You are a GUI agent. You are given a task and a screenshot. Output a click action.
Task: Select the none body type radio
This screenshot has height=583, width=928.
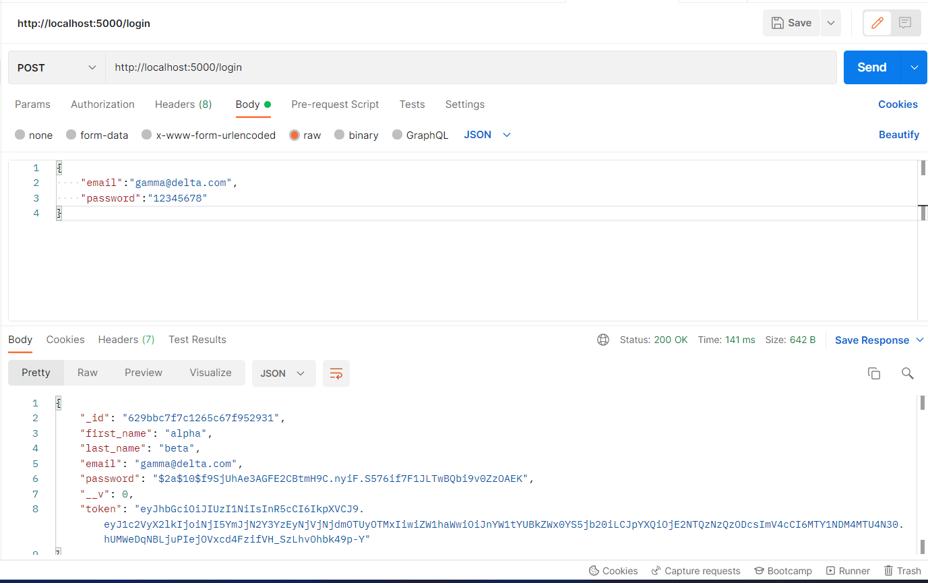20,135
